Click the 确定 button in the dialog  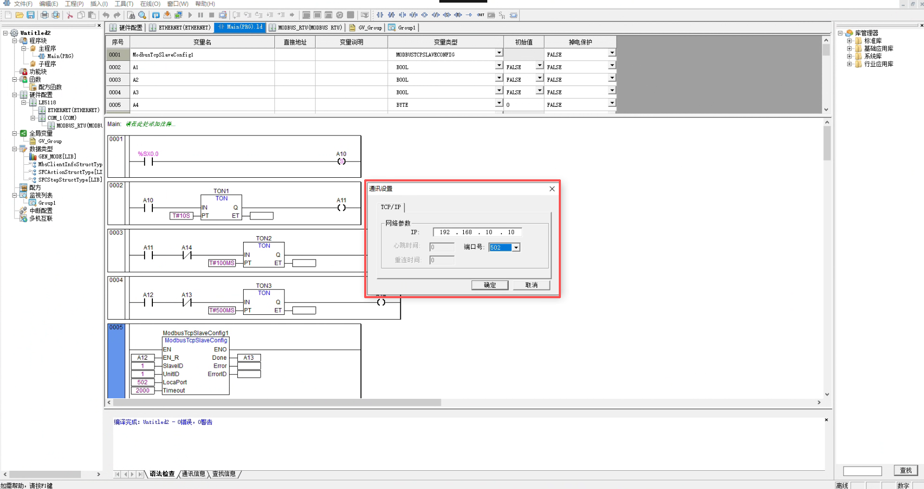point(490,285)
